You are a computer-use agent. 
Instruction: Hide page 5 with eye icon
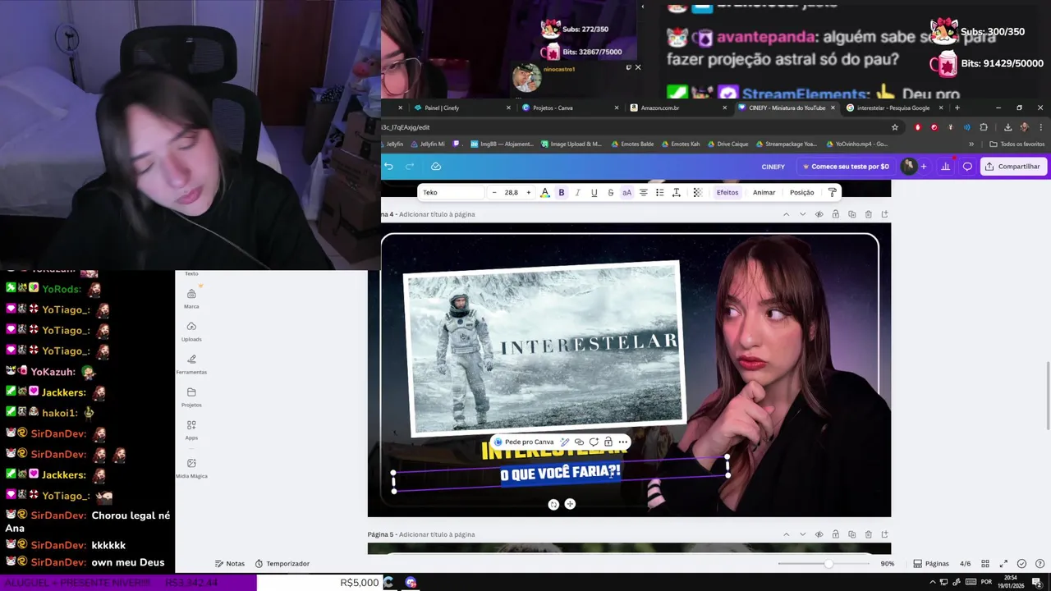[x=819, y=534]
